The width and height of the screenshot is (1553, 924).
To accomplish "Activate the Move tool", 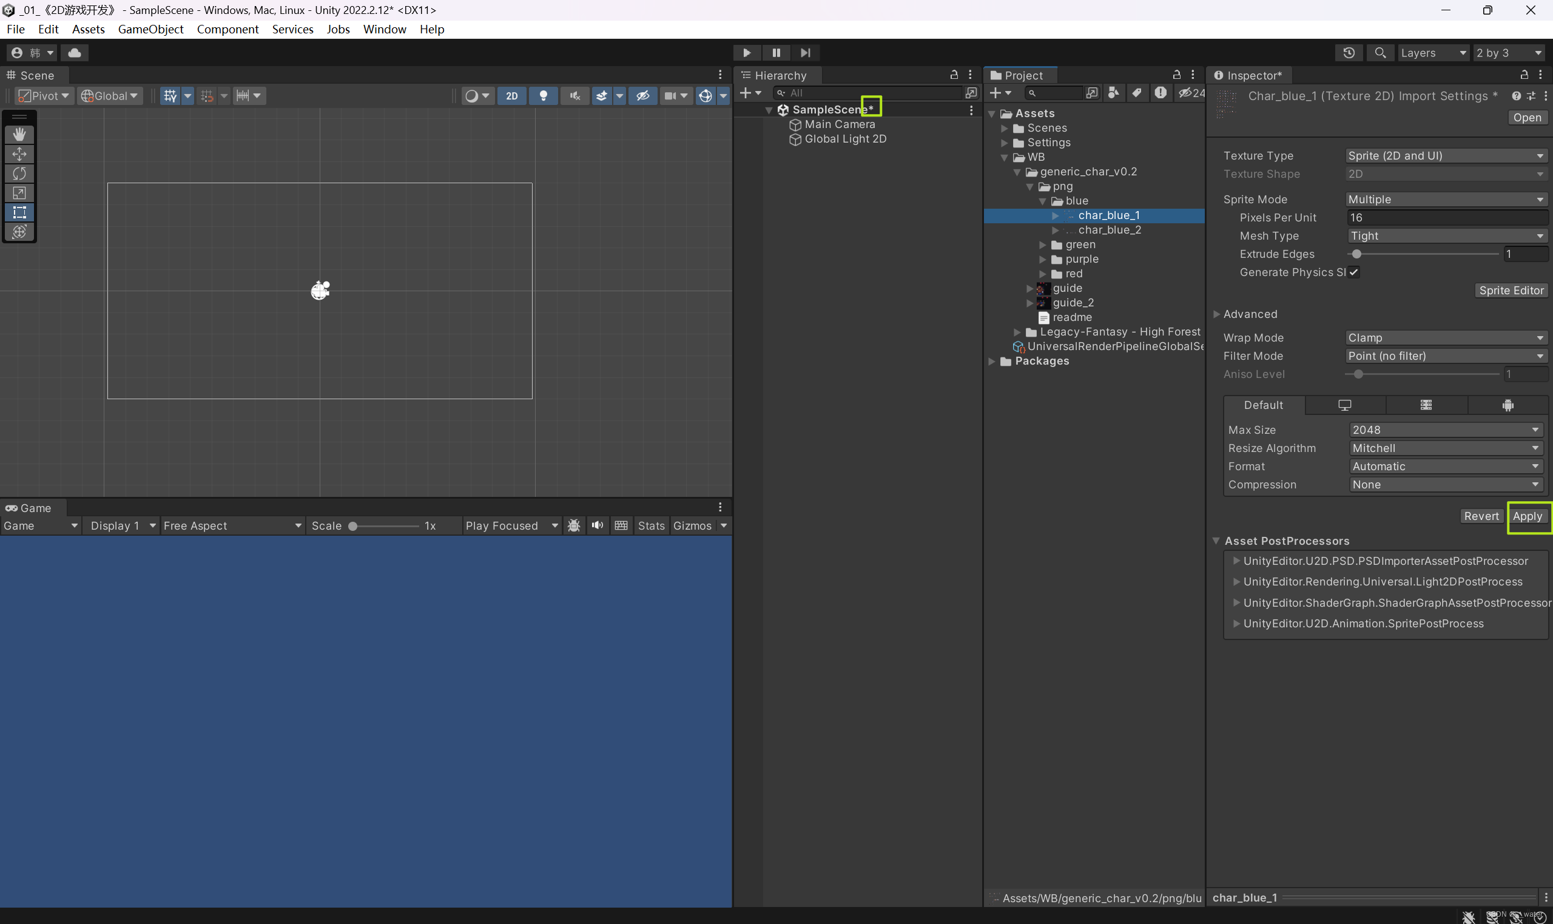I will [x=20, y=153].
